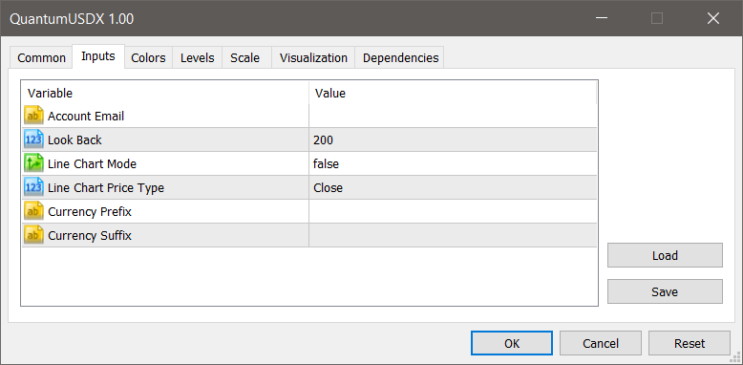Image resolution: width=743 pixels, height=365 pixels.
Task: Open the Colors tab
Action: tap(148, 58)
